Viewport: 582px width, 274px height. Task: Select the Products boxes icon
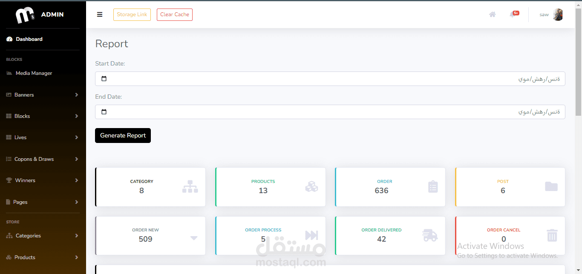pos(311,186)
